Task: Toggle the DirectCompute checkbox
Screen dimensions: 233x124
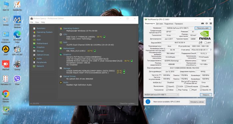Action: (186, 86)
